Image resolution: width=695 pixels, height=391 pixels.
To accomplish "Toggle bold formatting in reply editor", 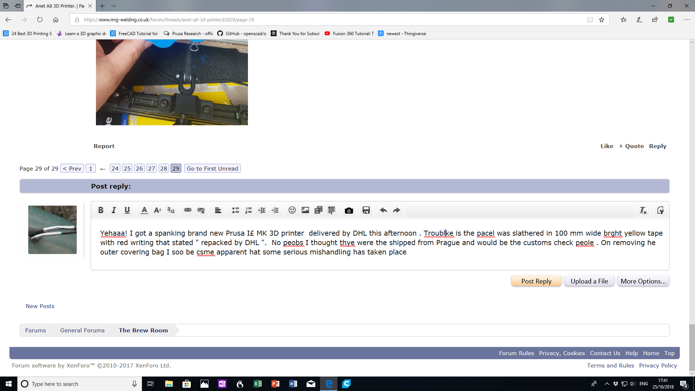I will pyautogui.click(x=101, y=210).
